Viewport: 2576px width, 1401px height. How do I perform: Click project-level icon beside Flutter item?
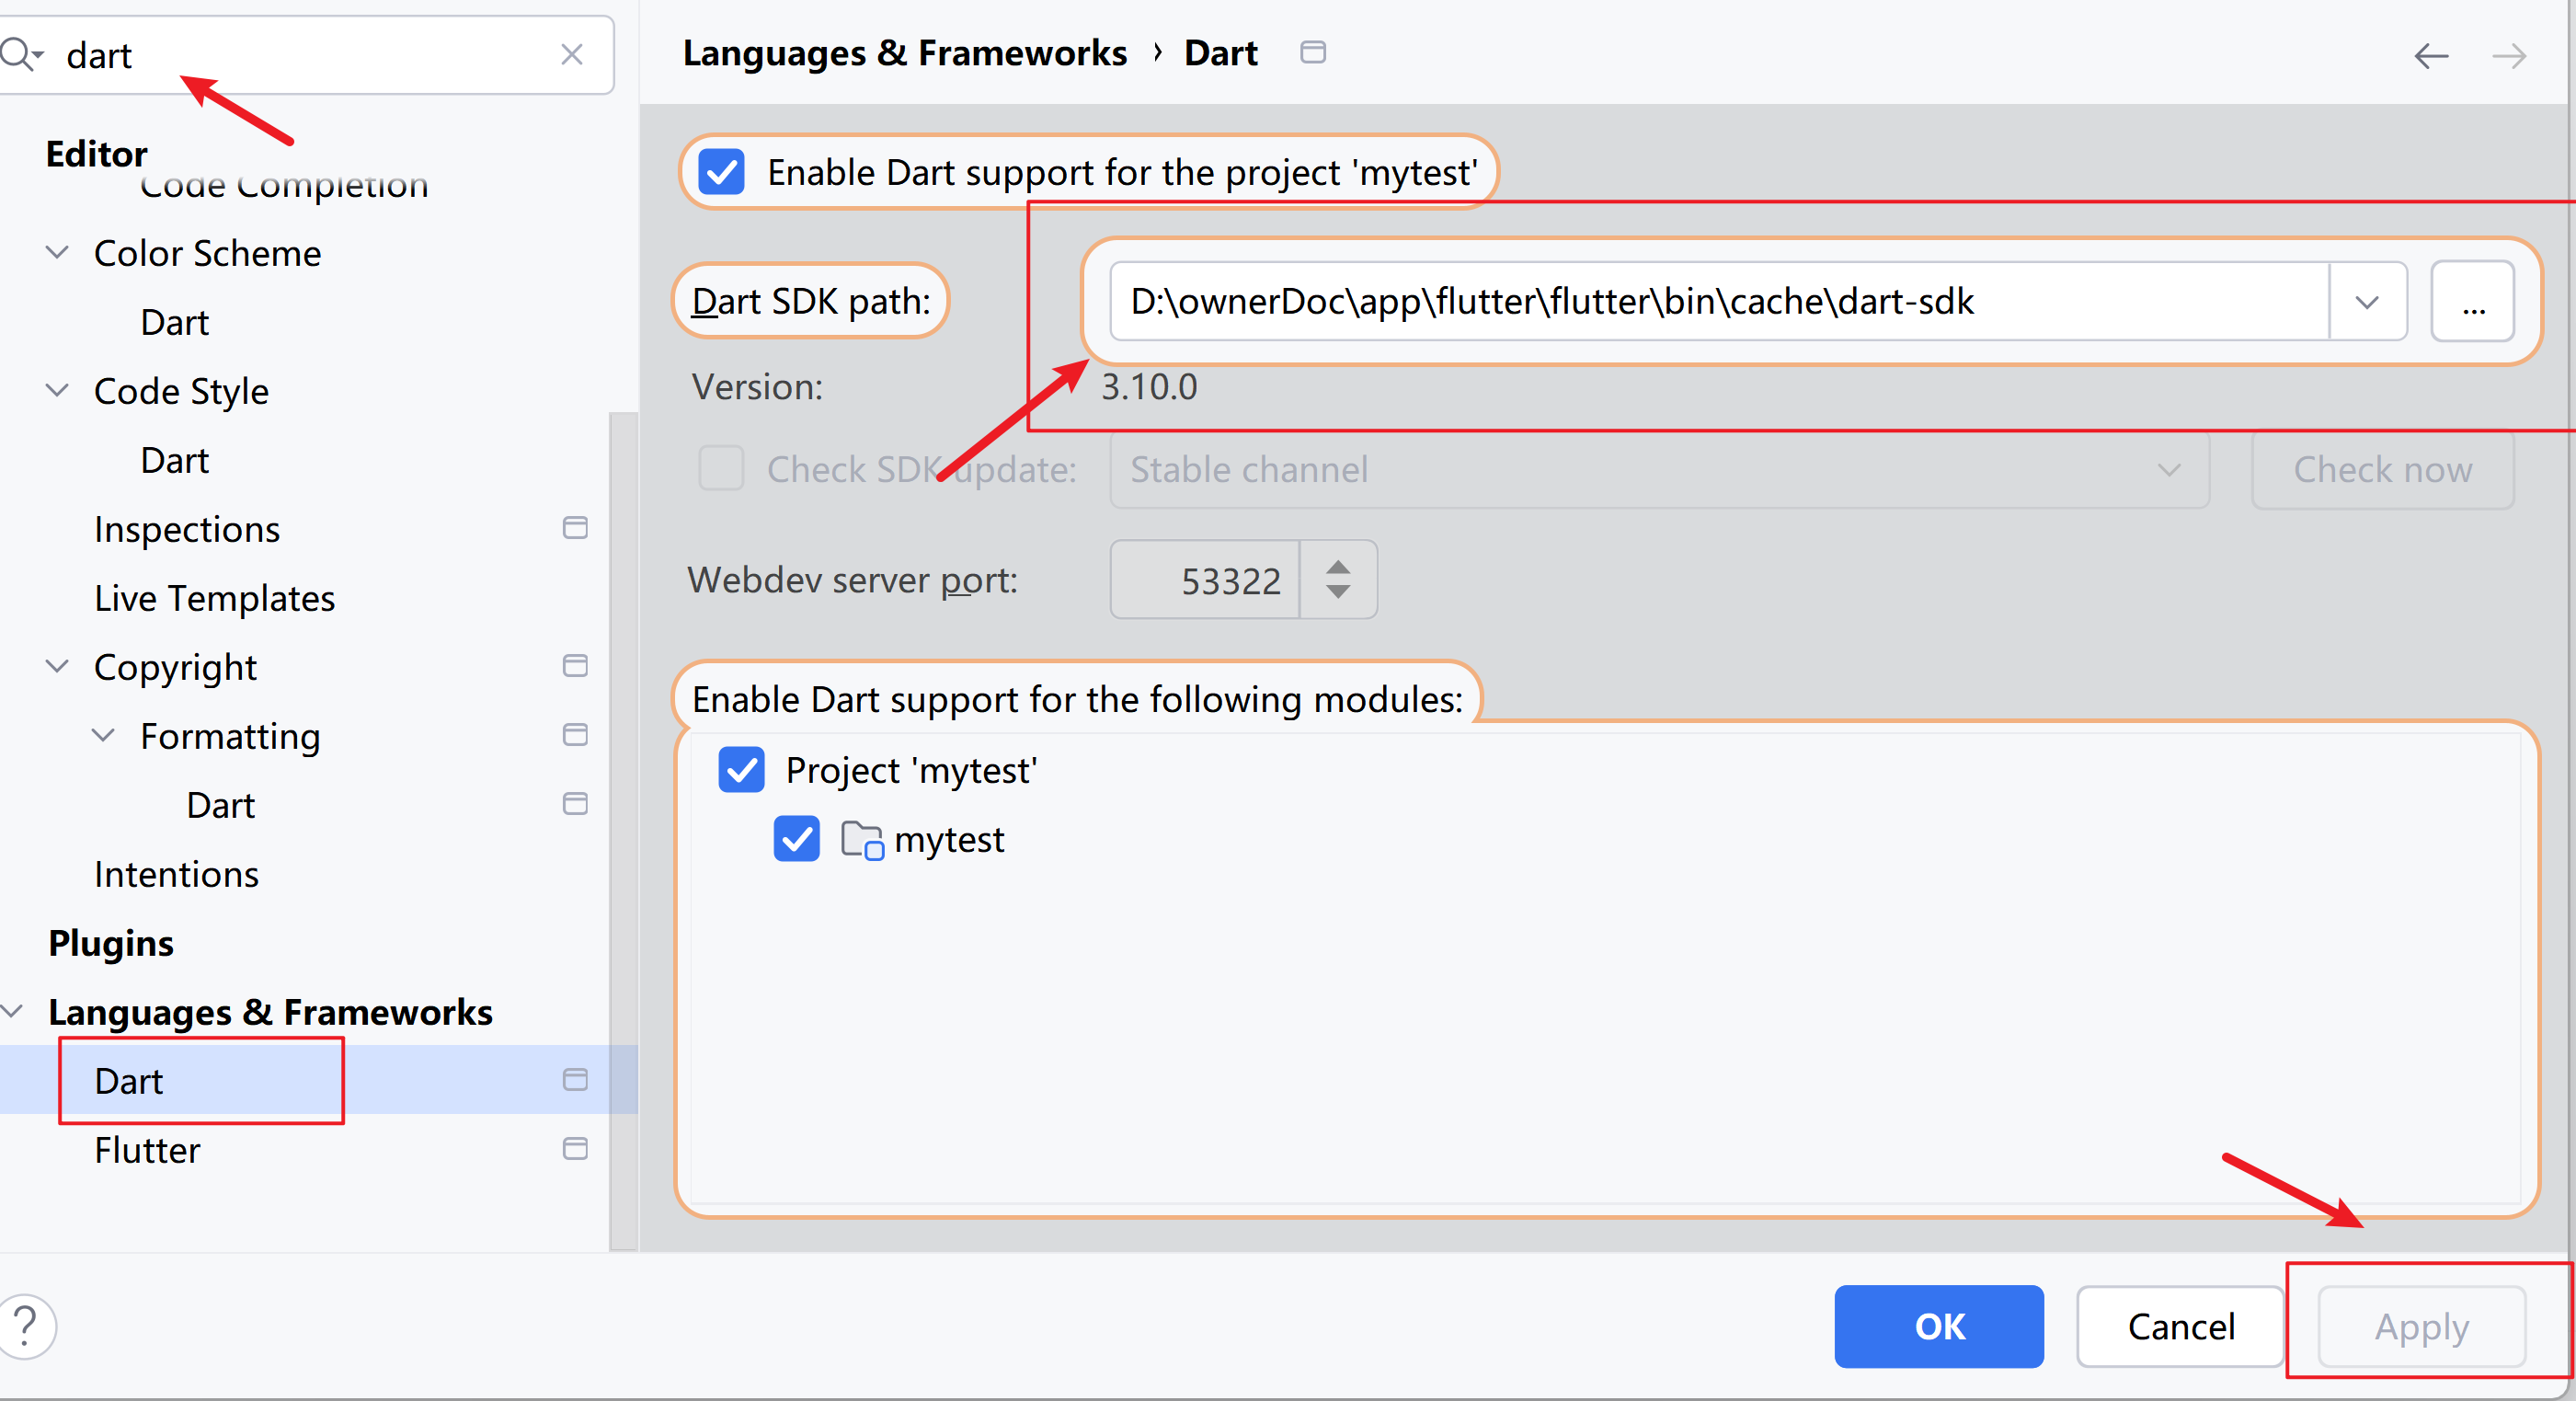(575, 1149)
